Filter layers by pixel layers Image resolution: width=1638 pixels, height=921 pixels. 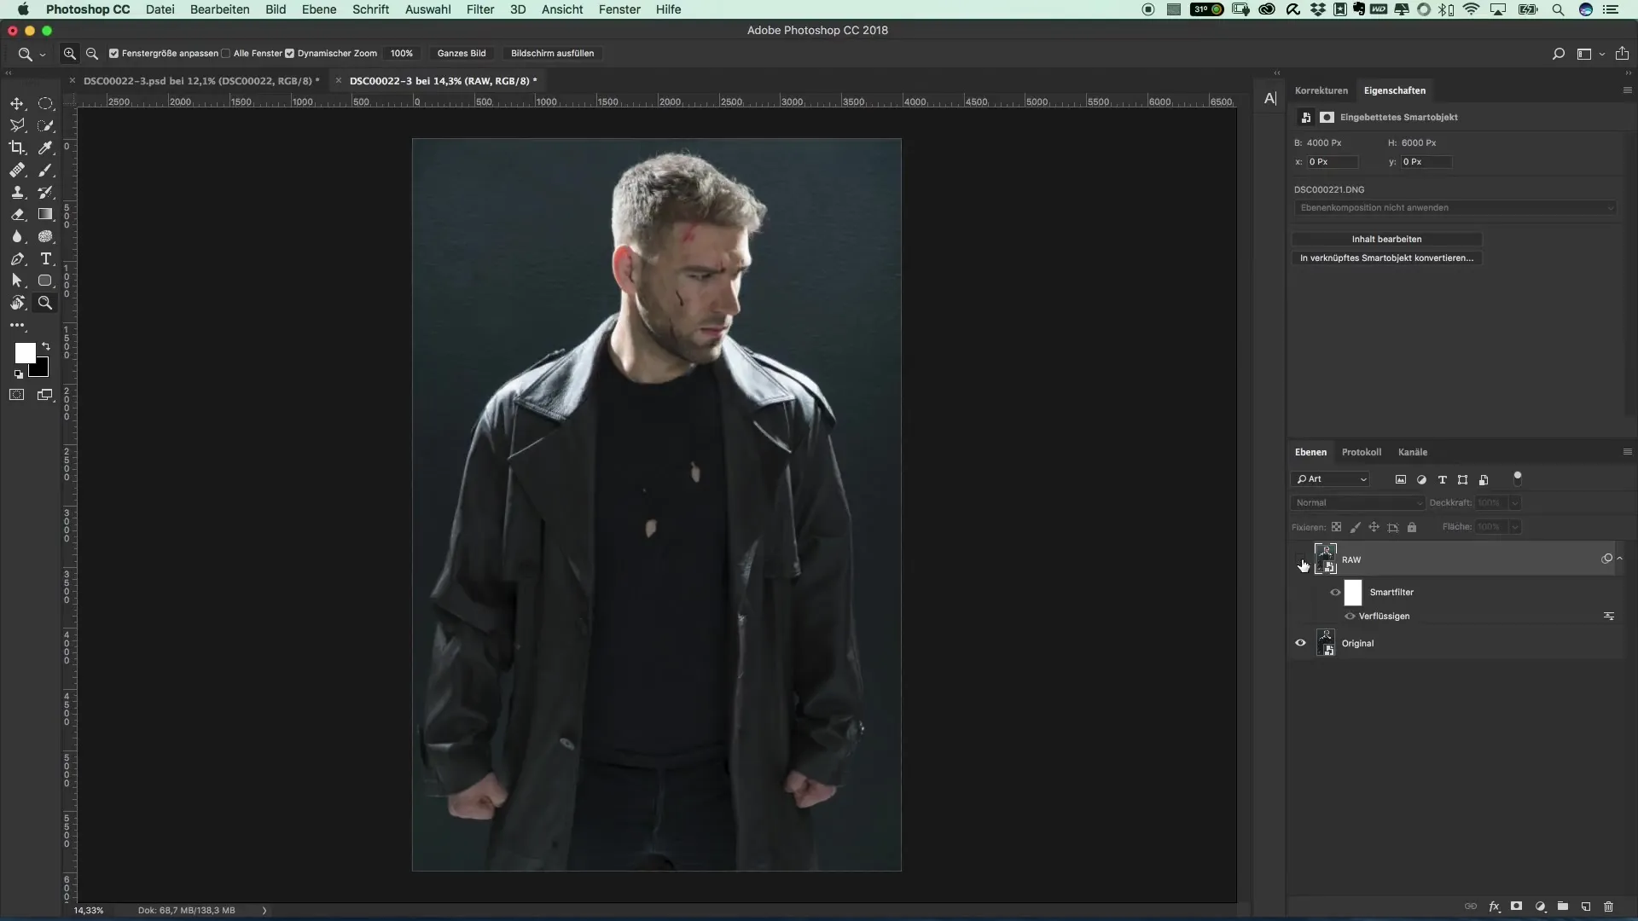(x=1400, y=480)
